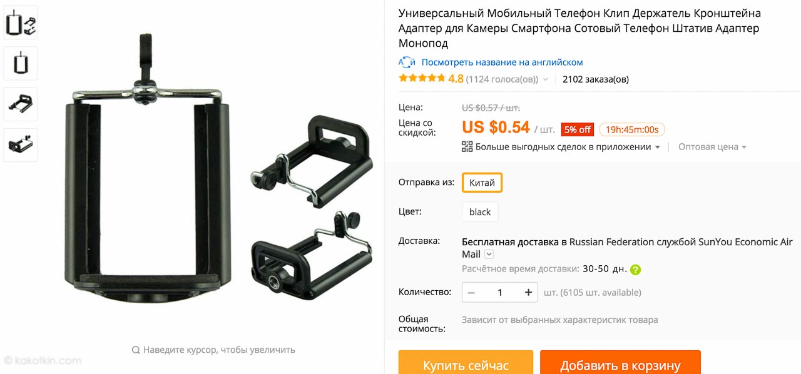Screen dimensions: 801x374
Task: Select the fourth product thumbnail
Action: (21, 145)
